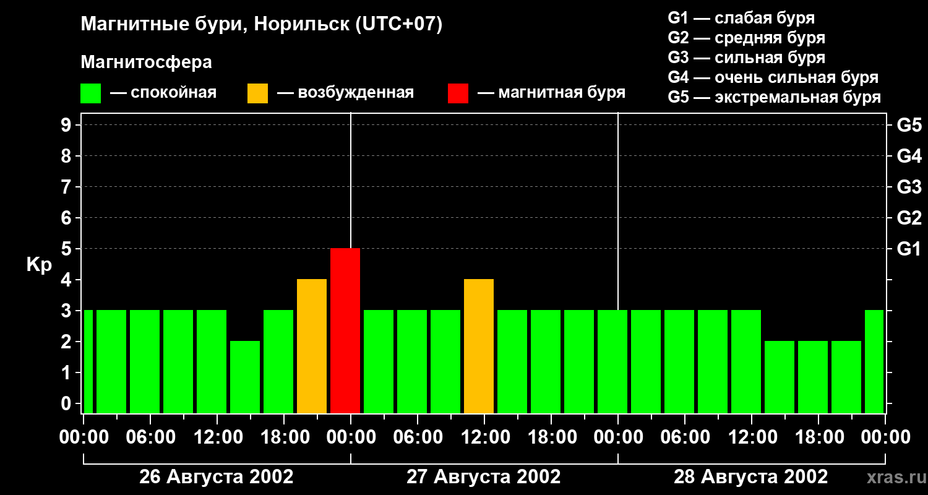Click the G5 tick label on right axis

point(909,125)
